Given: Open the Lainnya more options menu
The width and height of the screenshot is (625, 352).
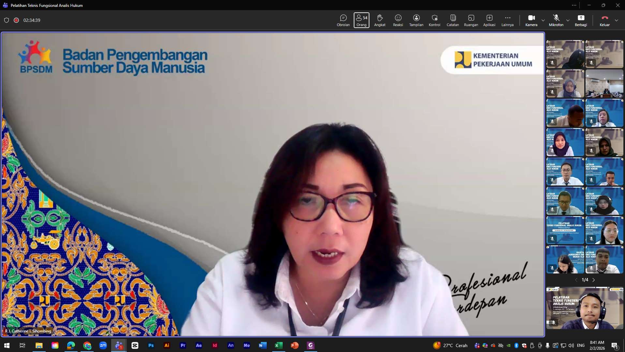Looking at the screenshot, I should coord(507,20).
